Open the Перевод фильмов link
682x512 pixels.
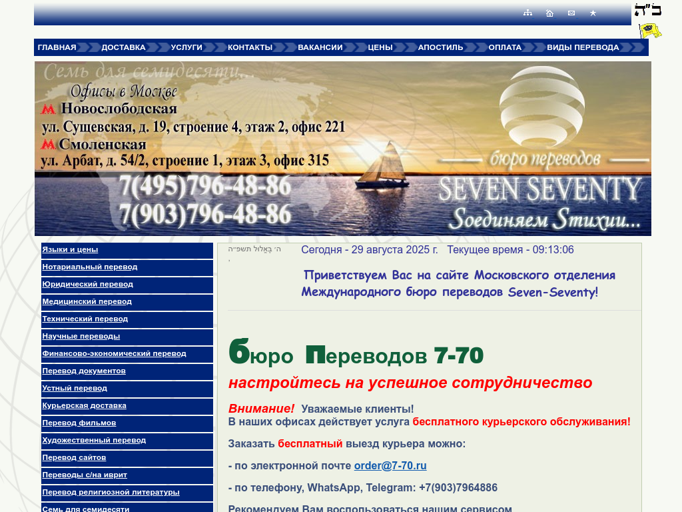pos(79,423)
